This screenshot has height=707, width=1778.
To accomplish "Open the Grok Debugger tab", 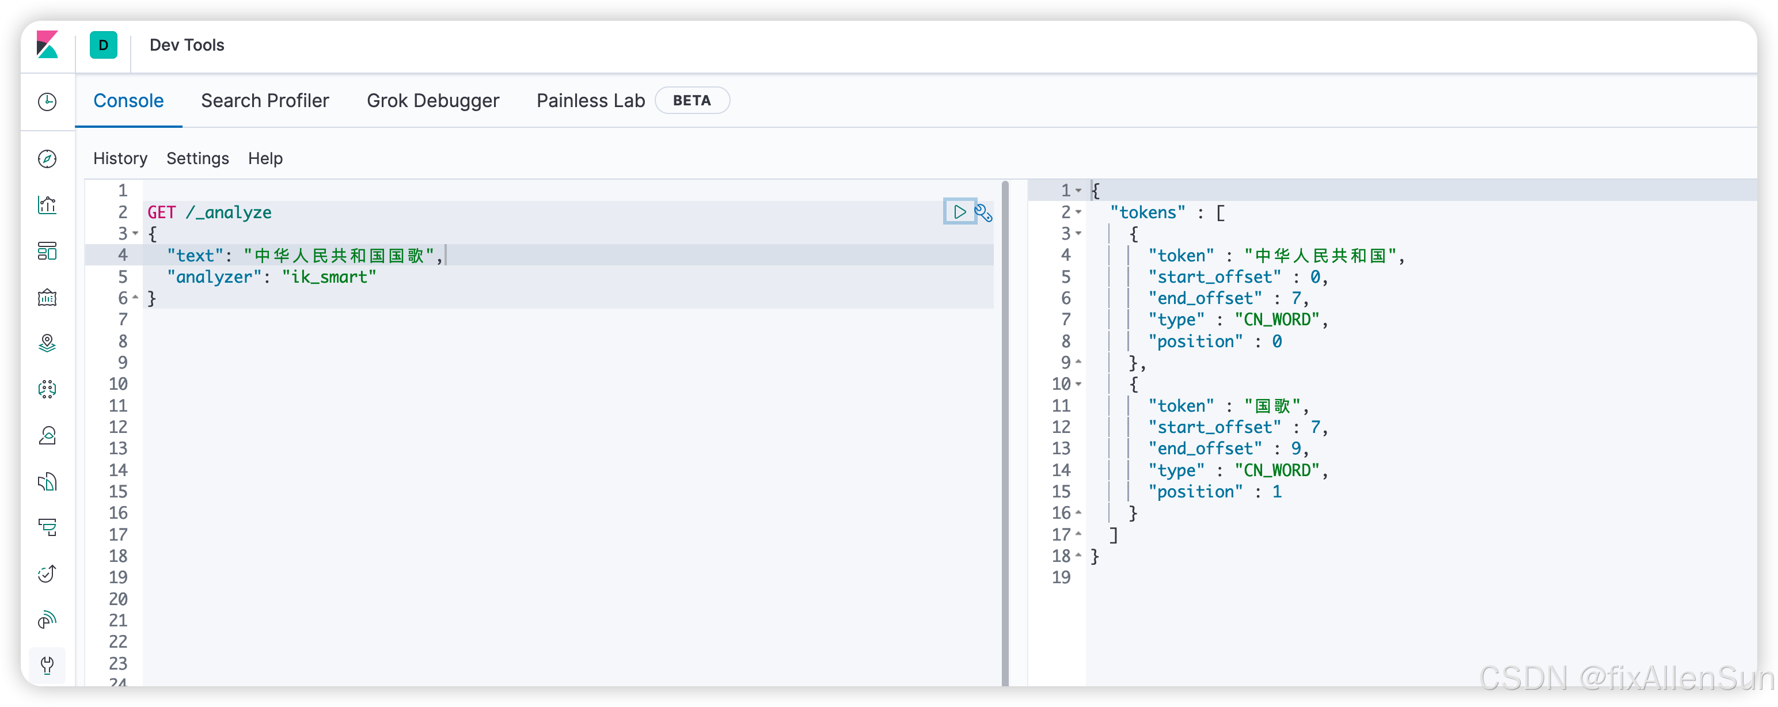I will [x=433, y=101].
